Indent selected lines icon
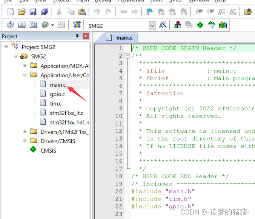The image size is (255, 219). coord(199,12)
